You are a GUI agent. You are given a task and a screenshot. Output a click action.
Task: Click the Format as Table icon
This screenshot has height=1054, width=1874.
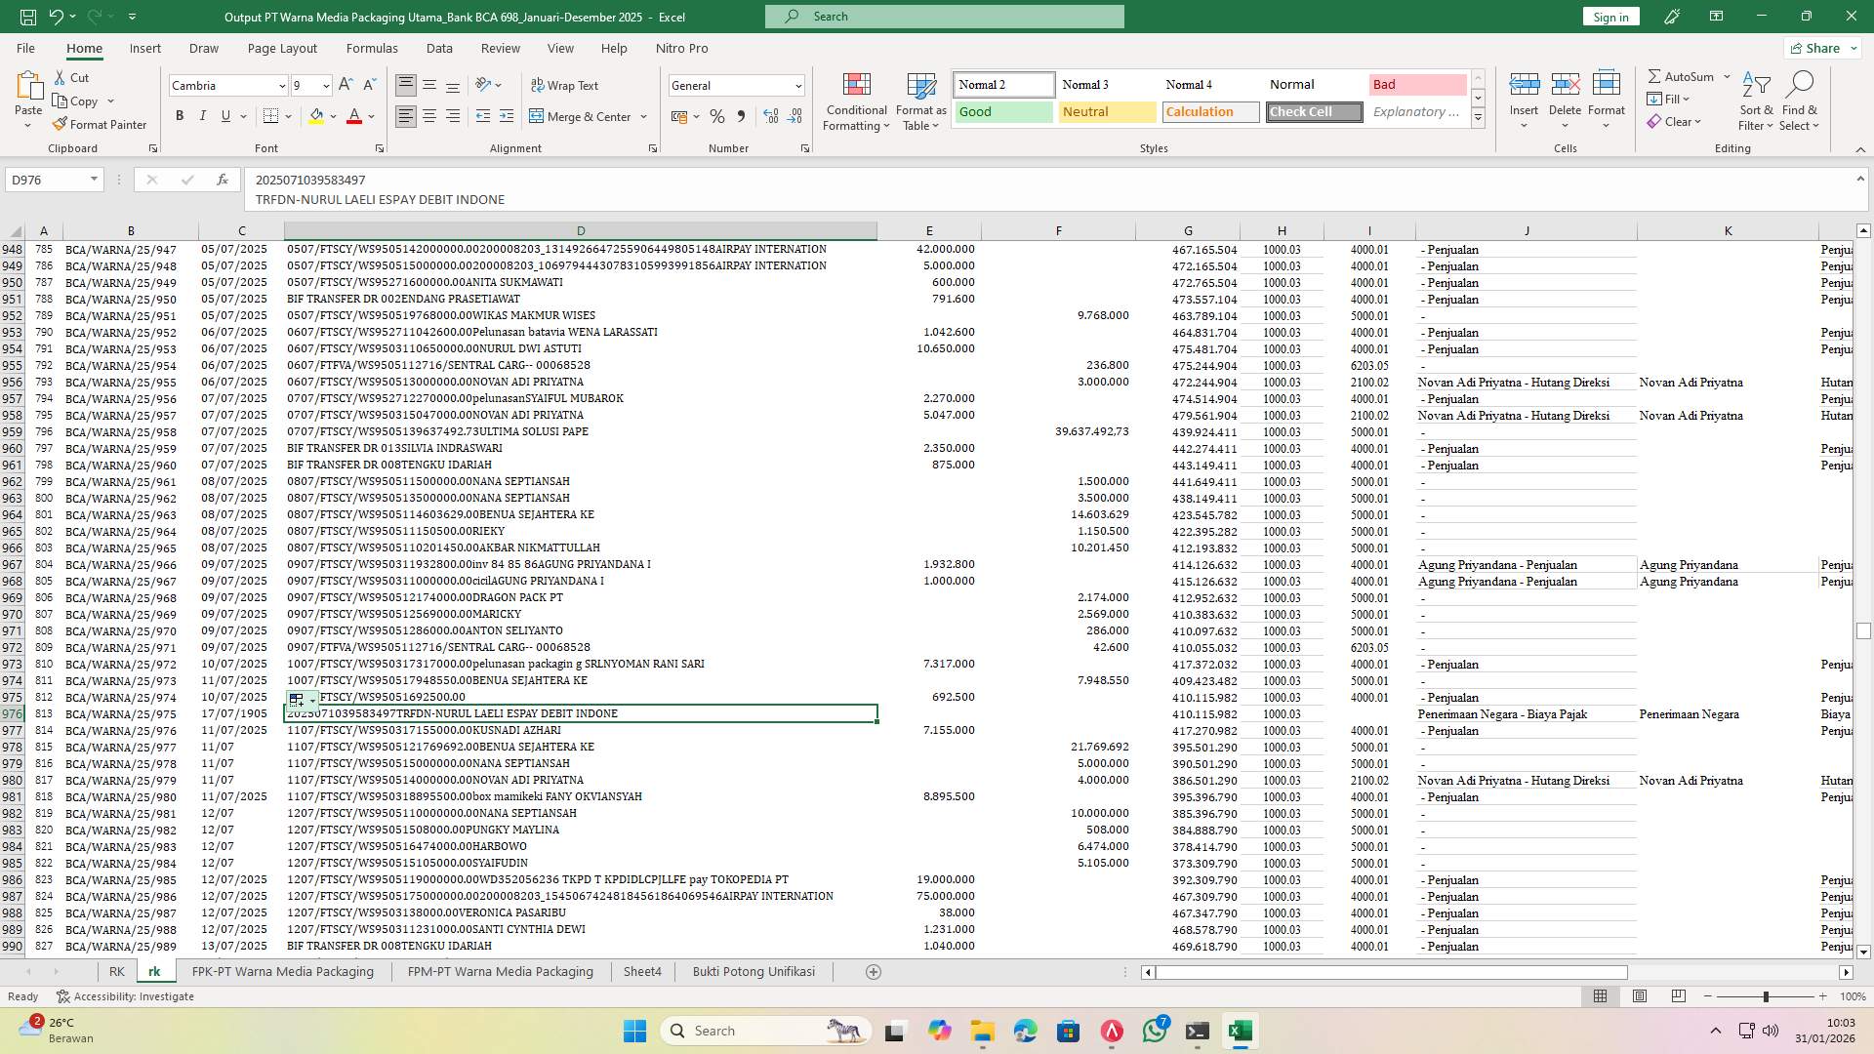click(x=918, y=101)
